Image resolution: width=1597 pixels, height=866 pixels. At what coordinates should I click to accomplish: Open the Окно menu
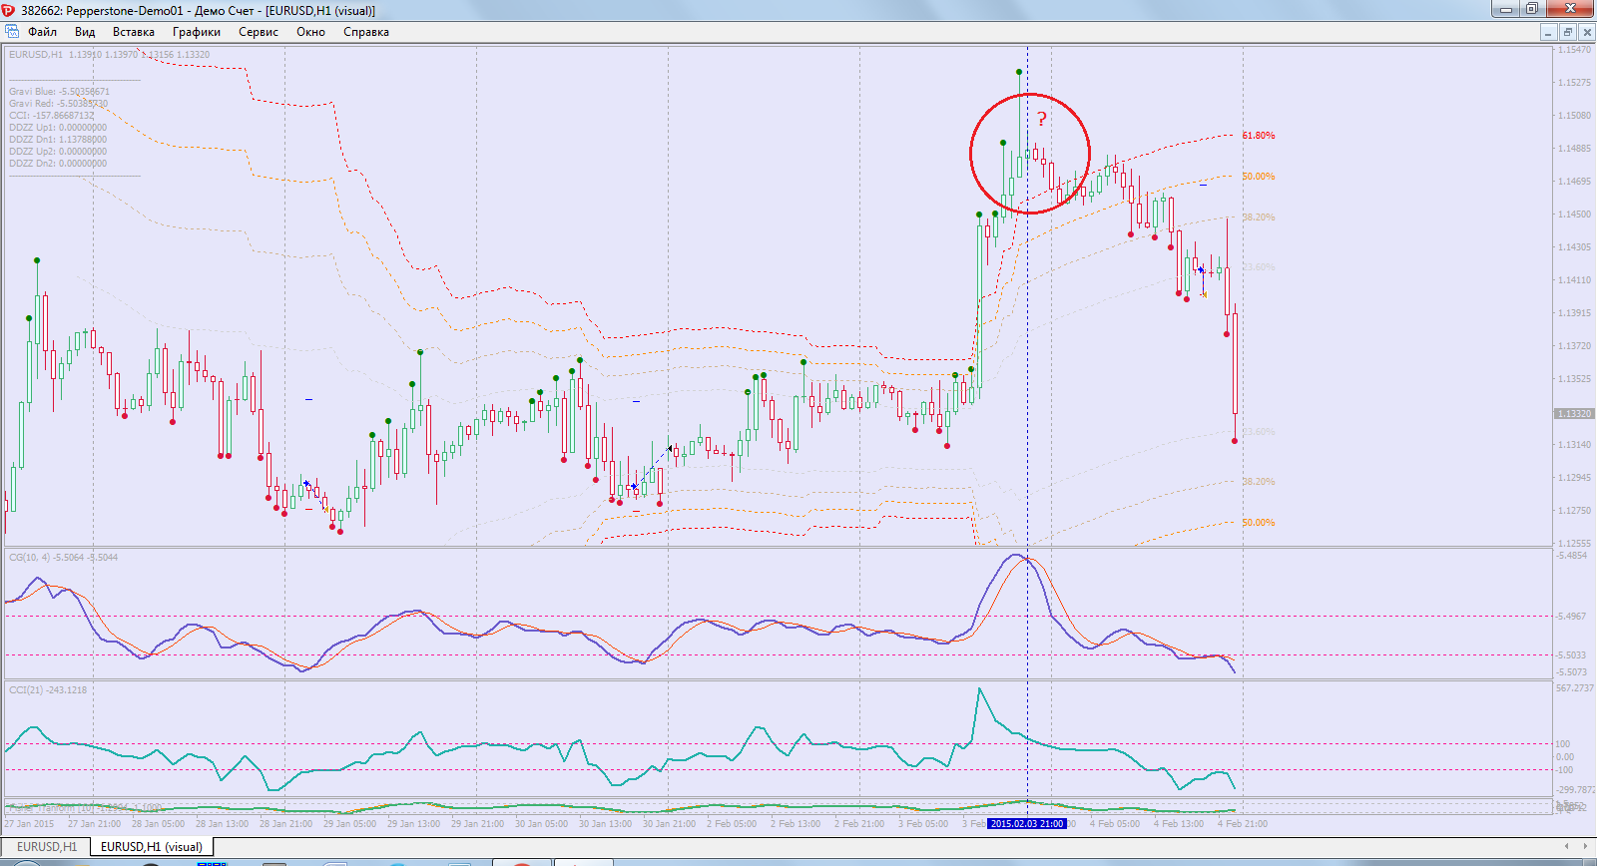(x=311, y=32)
